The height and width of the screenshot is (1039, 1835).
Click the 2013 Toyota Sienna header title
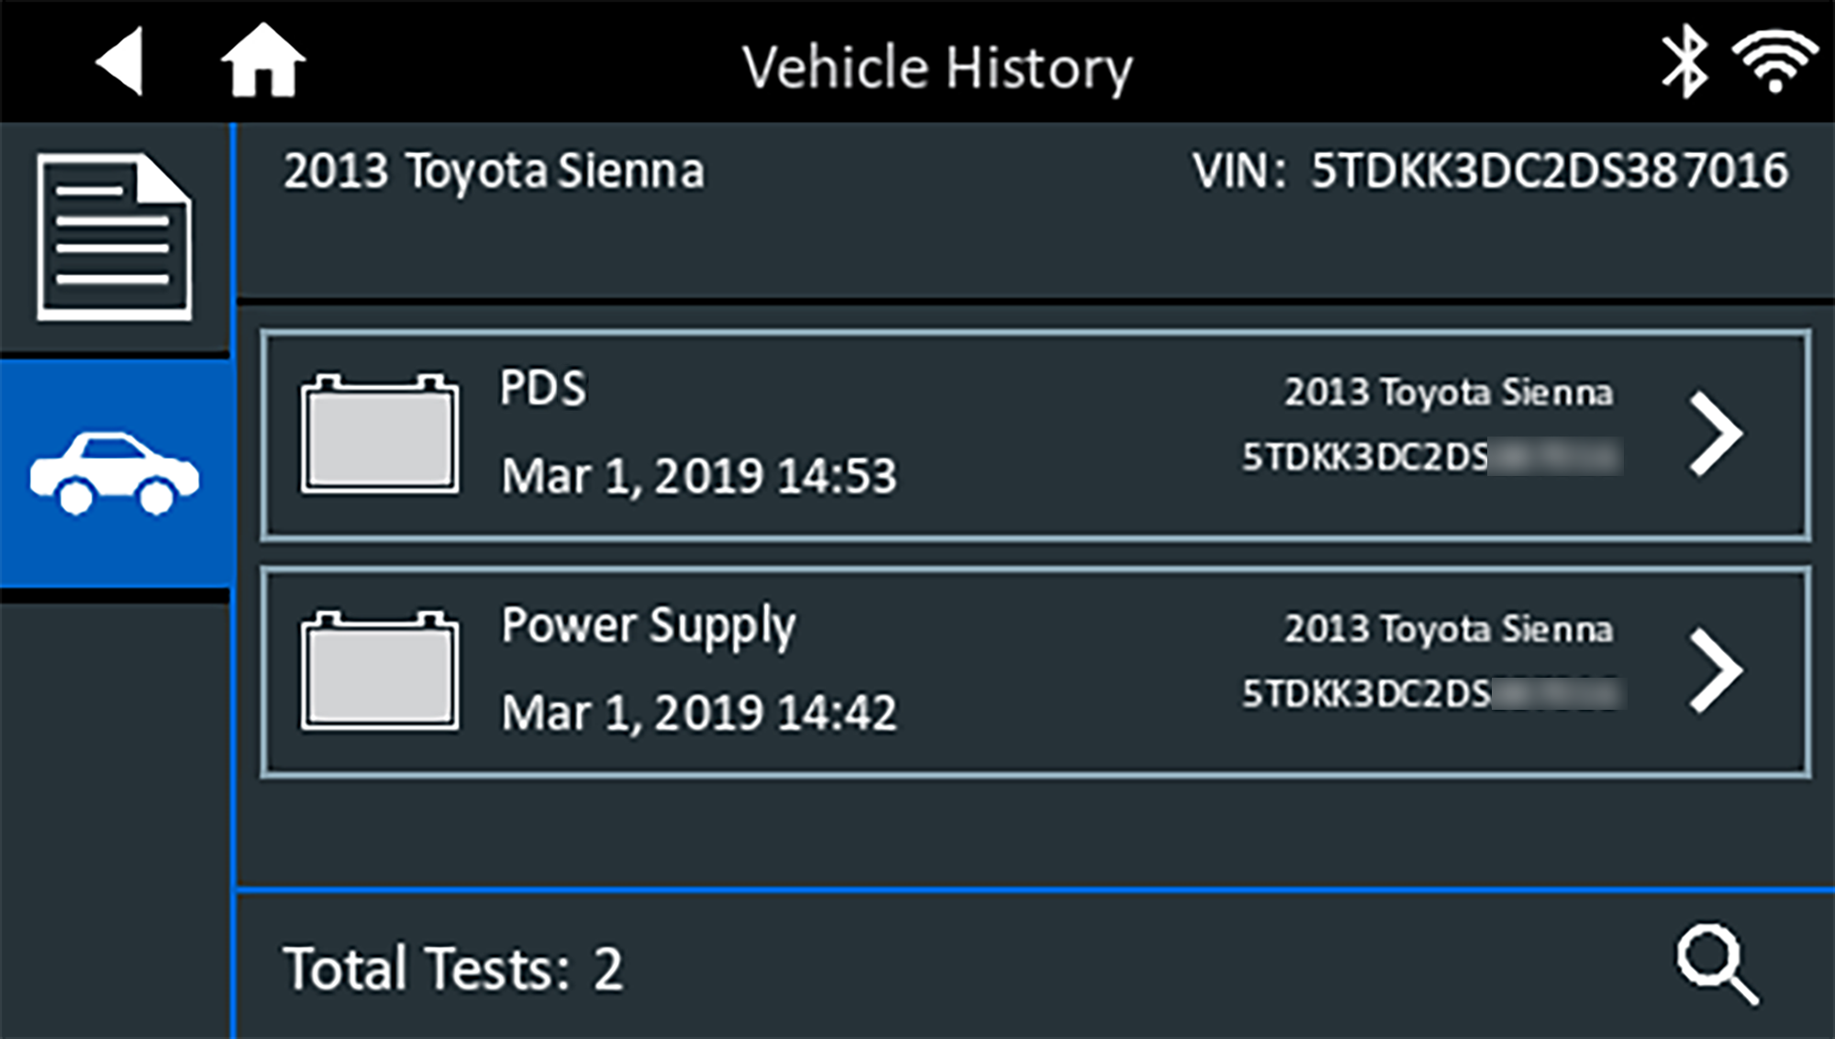pyautogui.click(x=494, y=171)
